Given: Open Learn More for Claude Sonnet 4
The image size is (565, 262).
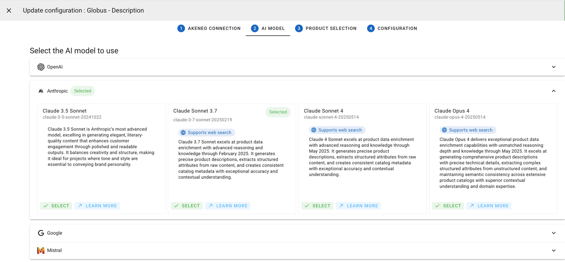Looking at the screenshot, I should pyautogui.click(x=358, y=206).
